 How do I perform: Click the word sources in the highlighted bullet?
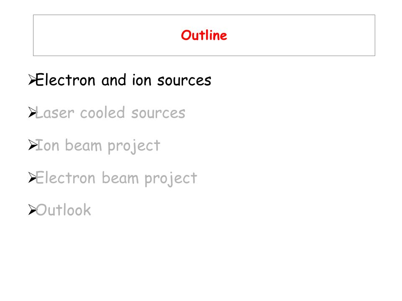click(184, 81)
